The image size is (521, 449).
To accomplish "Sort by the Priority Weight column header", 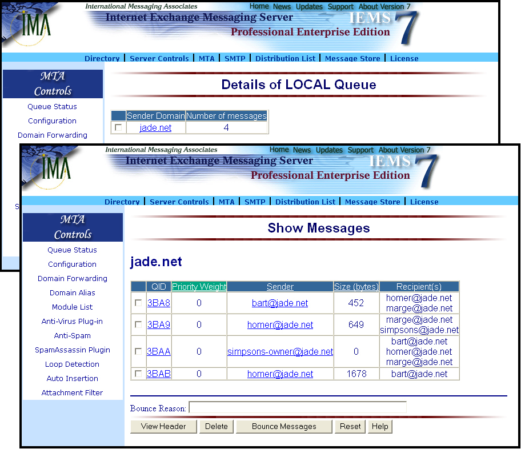I will (199, 287).
